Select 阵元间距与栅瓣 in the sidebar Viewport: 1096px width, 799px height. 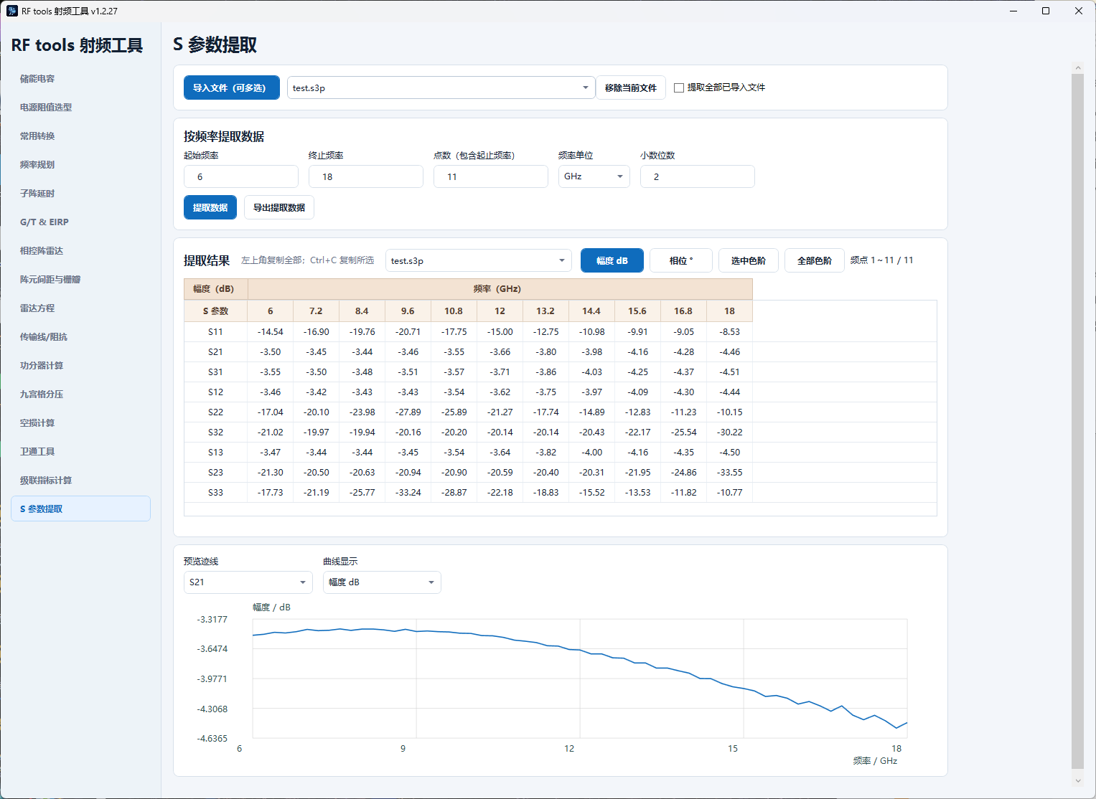click(80, 280)
